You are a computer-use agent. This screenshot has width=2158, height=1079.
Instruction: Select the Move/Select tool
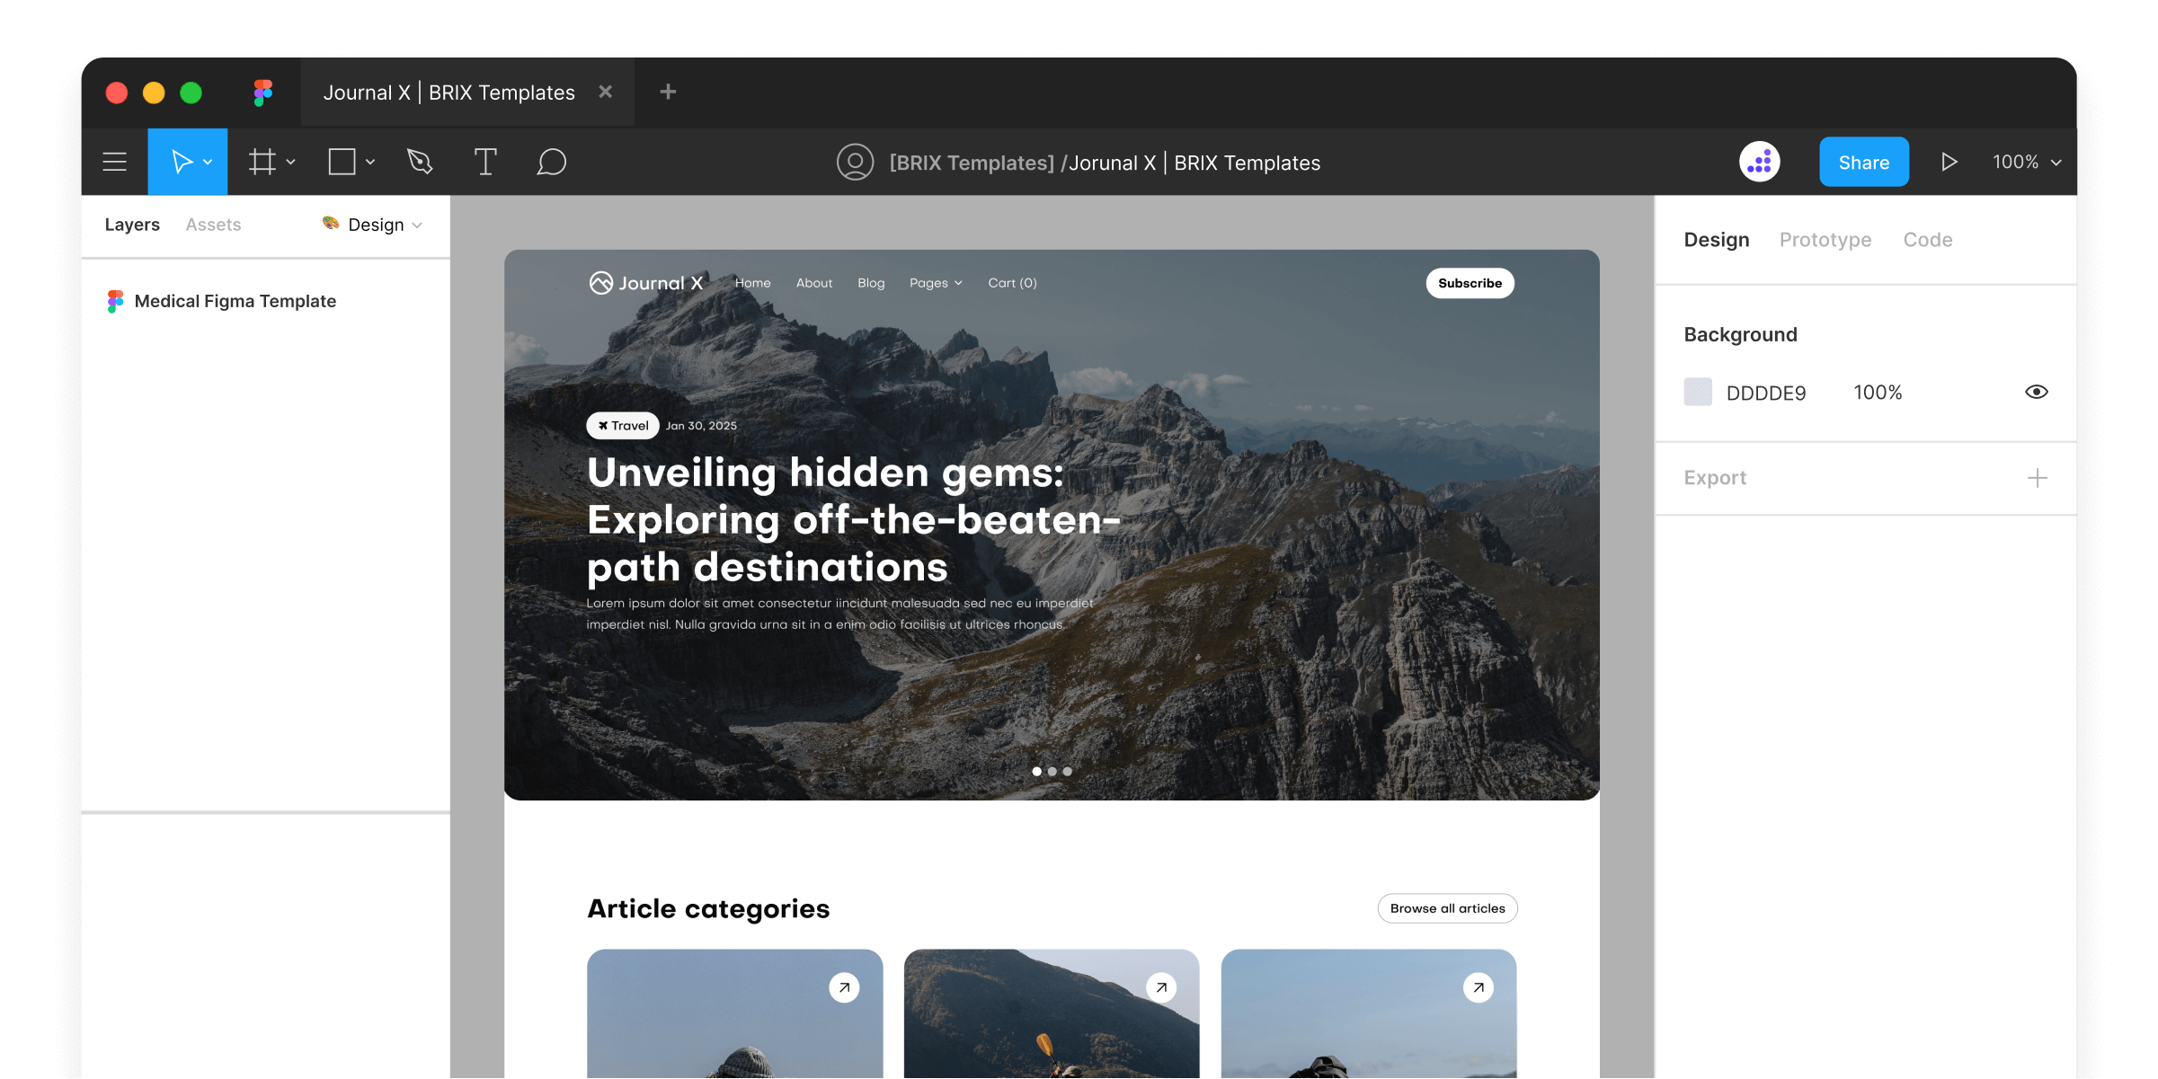[186, 161]
